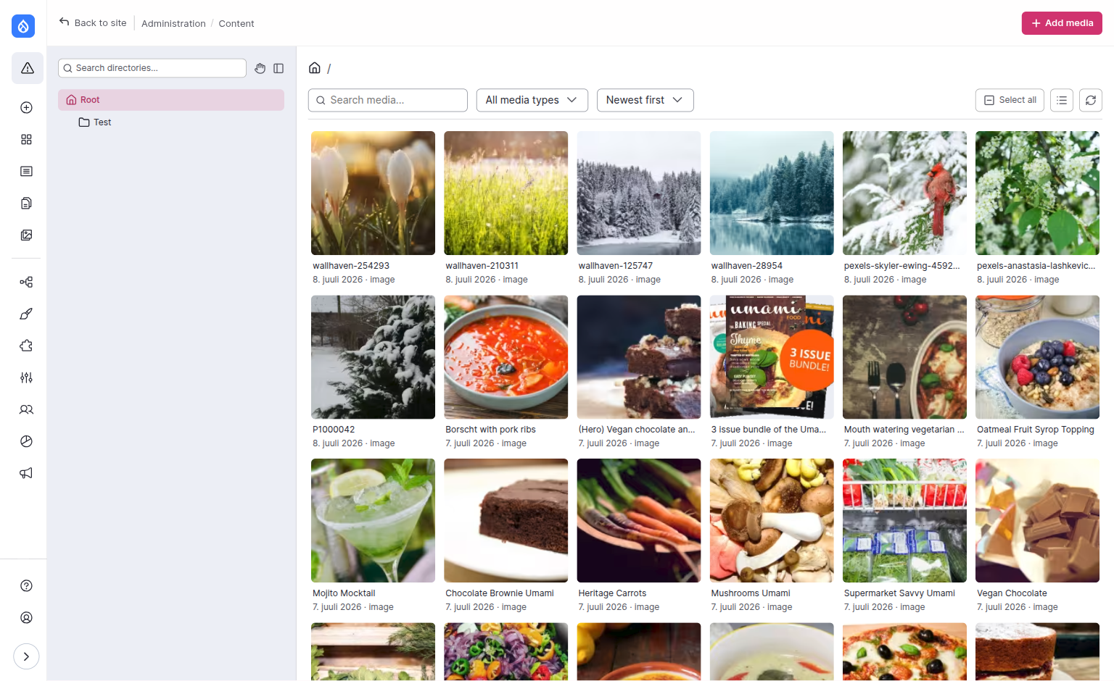
Task: Open Vegan Chocolate thumbnail
Action: point(1037,520)
